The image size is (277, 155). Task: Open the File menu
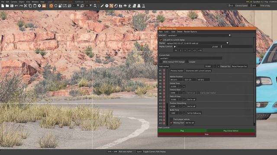pyautogui.click(x=3, y=2)
